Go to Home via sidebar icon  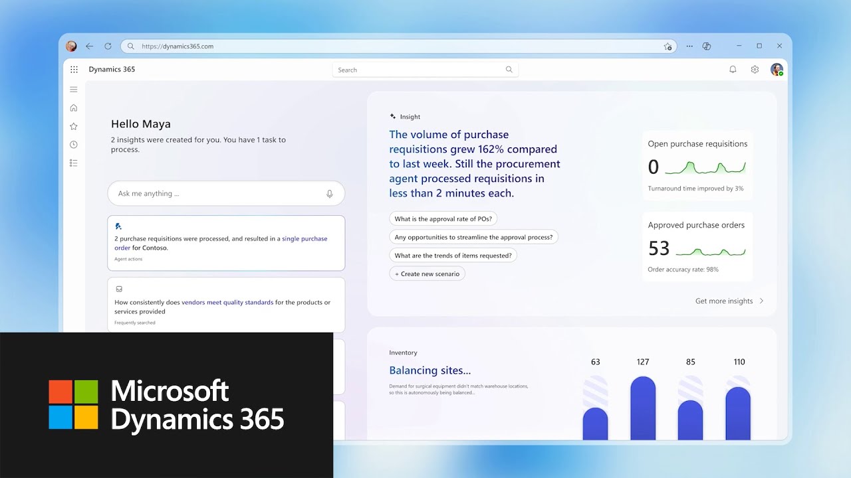coord(74,108)
